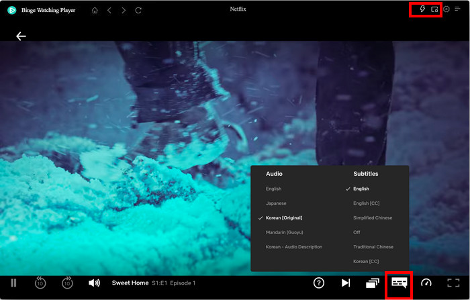Click the Binge Watching Player logo icon

[11, 10]
